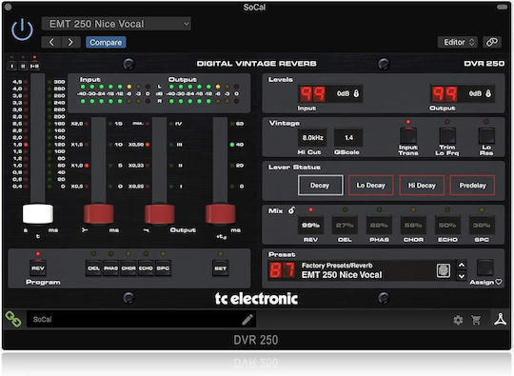Step preset down with the down chevron
Viewport: 514px width, 376px height.
pos(462,276)
